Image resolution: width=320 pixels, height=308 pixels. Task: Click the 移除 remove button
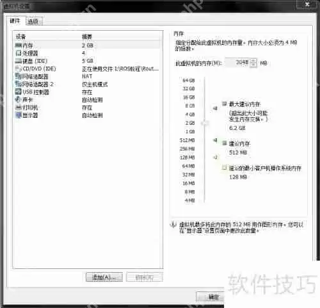point(145,277)
